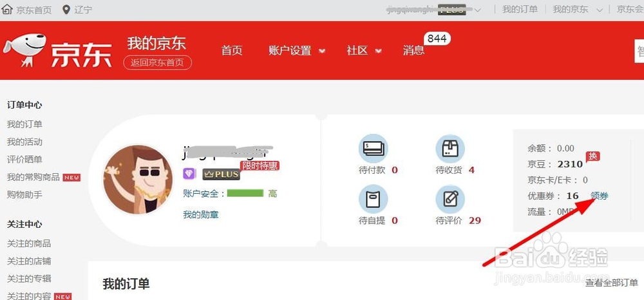The width and height of the screenshot is (644, 300).
Task: Click the user avatar picture
Action: [x=138, y=180]
